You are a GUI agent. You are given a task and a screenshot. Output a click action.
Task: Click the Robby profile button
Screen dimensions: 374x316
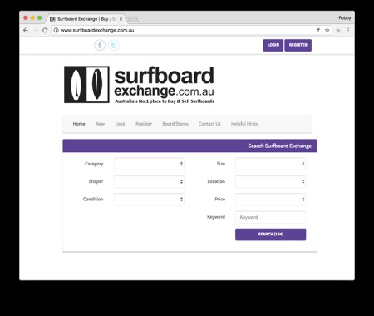coord(345,18)
